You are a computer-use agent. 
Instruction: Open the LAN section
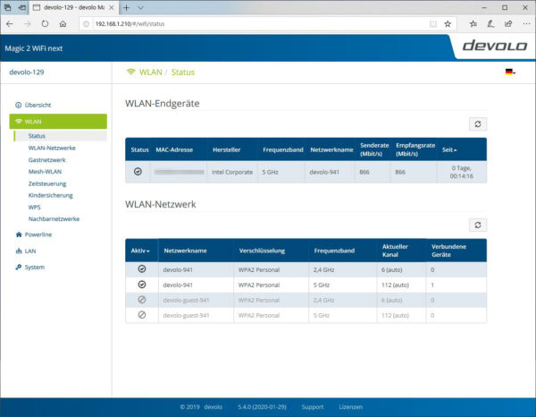(x=30, y=251)
